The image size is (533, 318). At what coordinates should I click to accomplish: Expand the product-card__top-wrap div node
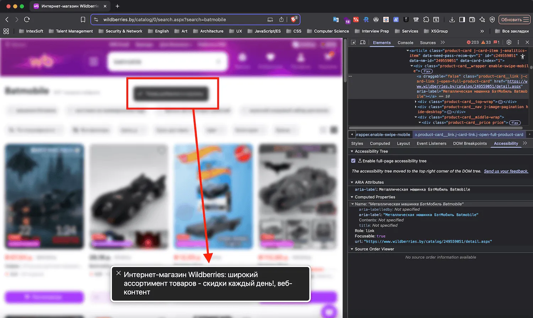[x=416, y=102]
